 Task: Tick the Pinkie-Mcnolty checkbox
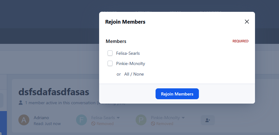[x=110, y=63]
